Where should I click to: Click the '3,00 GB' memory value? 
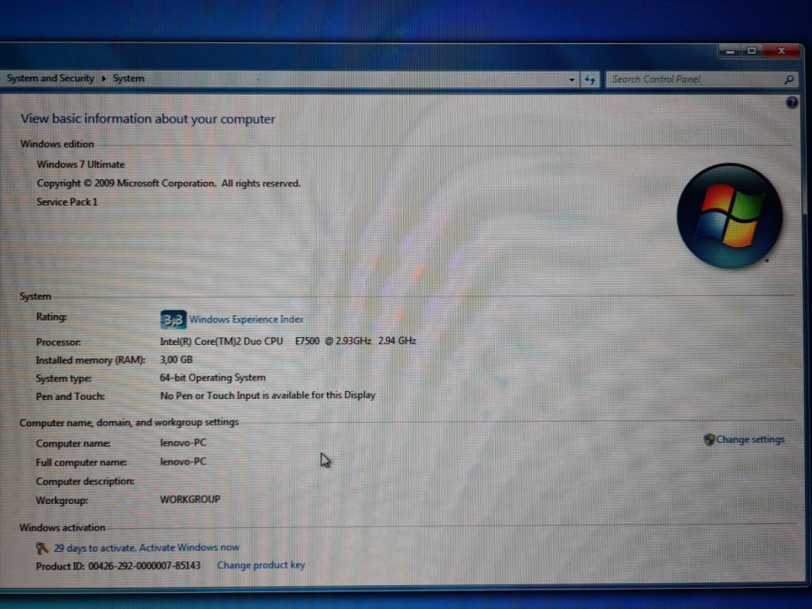[176, 359]
